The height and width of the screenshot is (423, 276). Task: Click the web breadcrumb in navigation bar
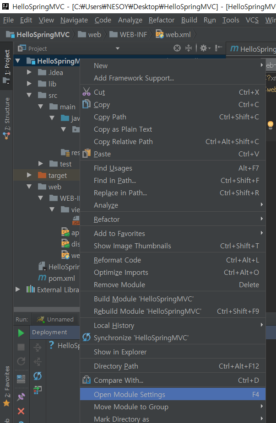pyautogui.click(x=89, y=35)
